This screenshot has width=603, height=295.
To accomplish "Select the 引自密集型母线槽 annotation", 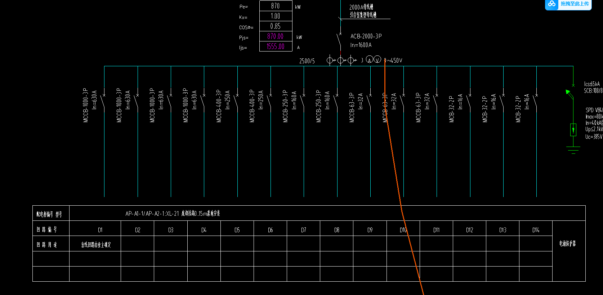I will tap(363, 15).
